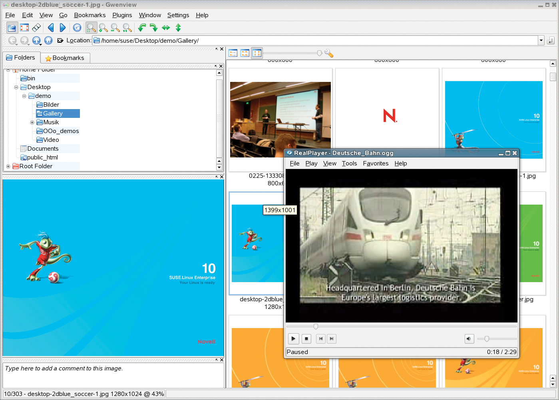Click the folder tree's scroll-up arrow
Screen dimensions: 559x400
[x=219, y=73]
